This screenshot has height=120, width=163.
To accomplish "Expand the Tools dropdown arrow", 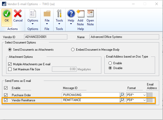I will pos(59,24).
